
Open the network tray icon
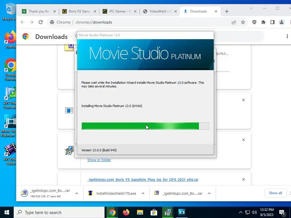pos(248,212)
